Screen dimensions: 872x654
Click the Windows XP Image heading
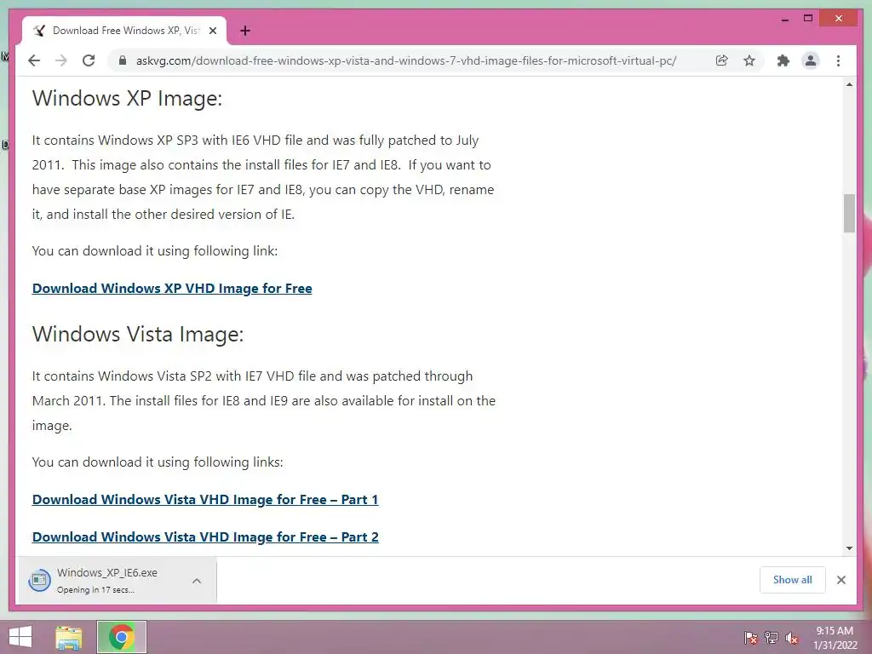[x=128, y=99]
